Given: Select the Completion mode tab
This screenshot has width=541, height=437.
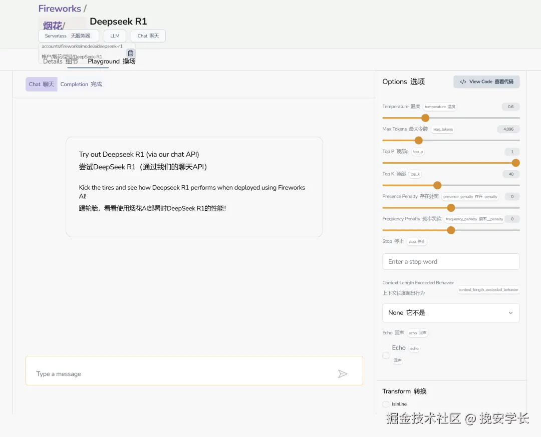Looking at the screenshot, I should (x=81, y=84).
